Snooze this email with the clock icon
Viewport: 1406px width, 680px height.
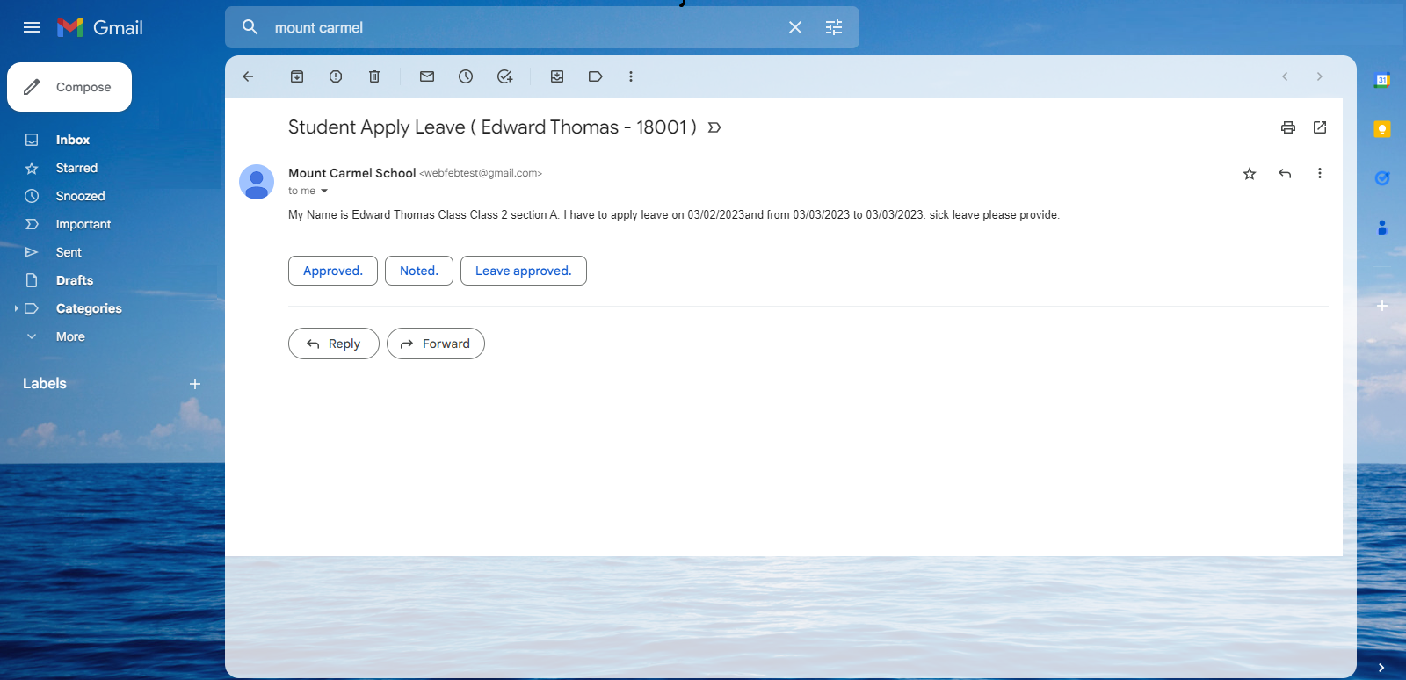point(466,76)
